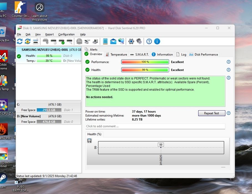Click the network globe monitor toolbar icon
The height and width of the screenshot is (194, 252).
click(x=121, y=42)
